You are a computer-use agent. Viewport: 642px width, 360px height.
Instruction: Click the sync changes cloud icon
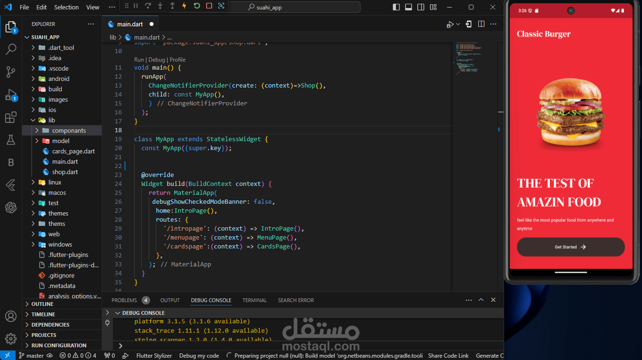50,356
